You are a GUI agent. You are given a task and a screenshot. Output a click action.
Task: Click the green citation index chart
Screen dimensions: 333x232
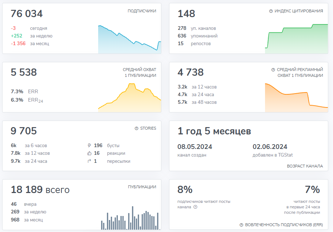(x=297, y=39)
